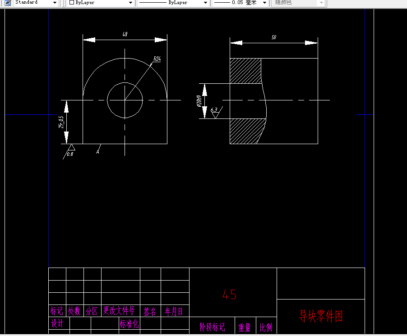The height and width of the screenshot is (336, 407).
Task: Open the 0.05 毫米 lineweight dropdown
Action: click(264, 3)
